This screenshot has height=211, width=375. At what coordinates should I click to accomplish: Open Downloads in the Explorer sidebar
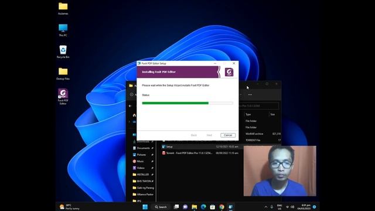143,142
